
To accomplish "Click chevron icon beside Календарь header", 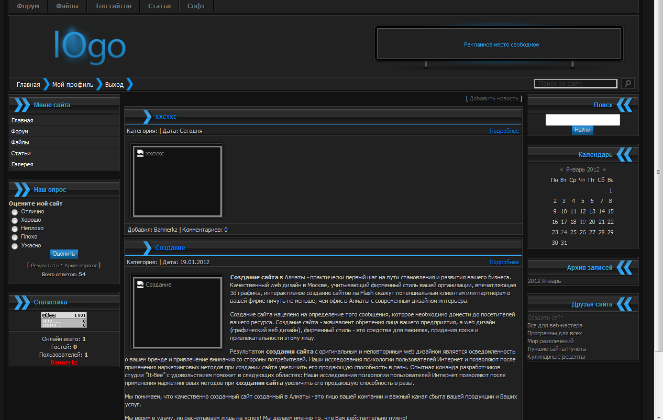I will click(624, 154).
